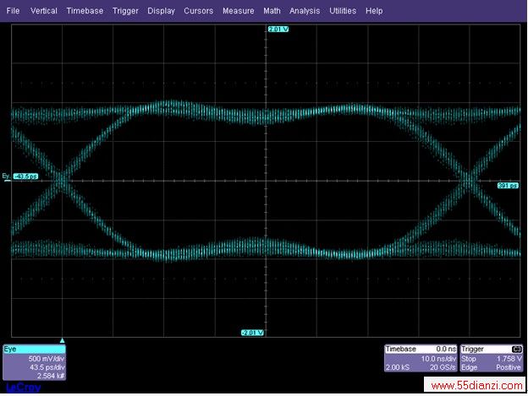
Task: Click the Positive trigger slope text
Action: pos(509,367)
